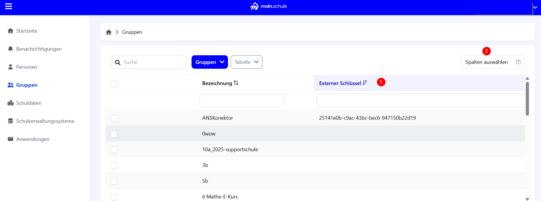Viewport: 541px width, 201px height.
Task: Click the home icon in breadcrumb
Action: tap(109, 32)
